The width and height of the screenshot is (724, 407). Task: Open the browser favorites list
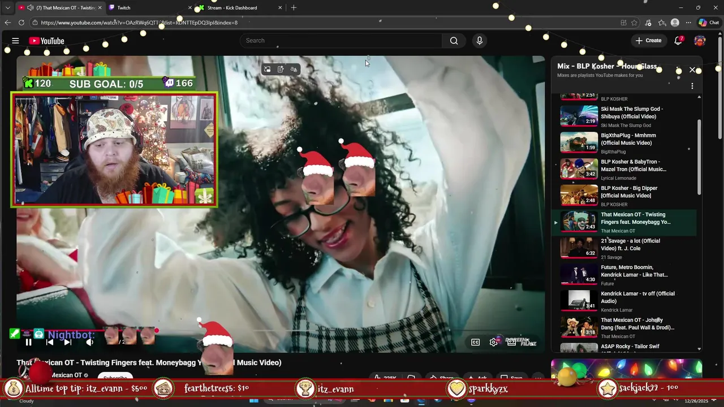(x=662, y=23)
